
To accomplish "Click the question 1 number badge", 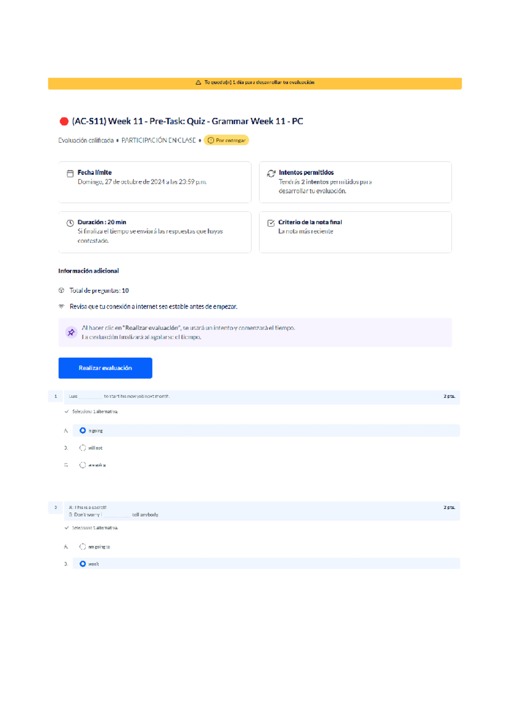I will pos(56,396).
